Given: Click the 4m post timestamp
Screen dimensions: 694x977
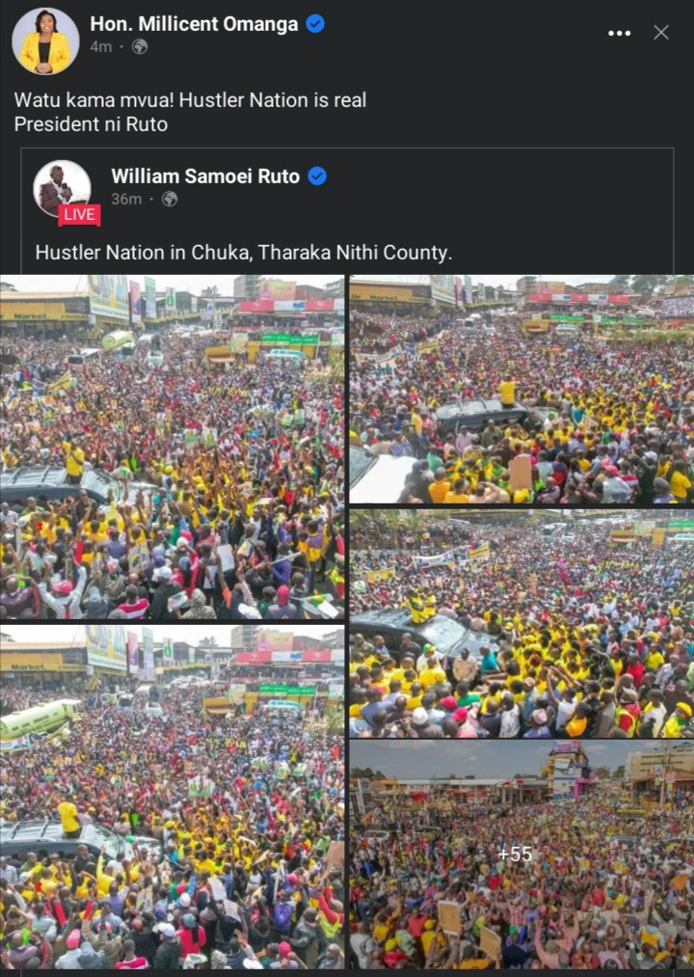Looking at the screenshot, I should click(x=101, y=46).
